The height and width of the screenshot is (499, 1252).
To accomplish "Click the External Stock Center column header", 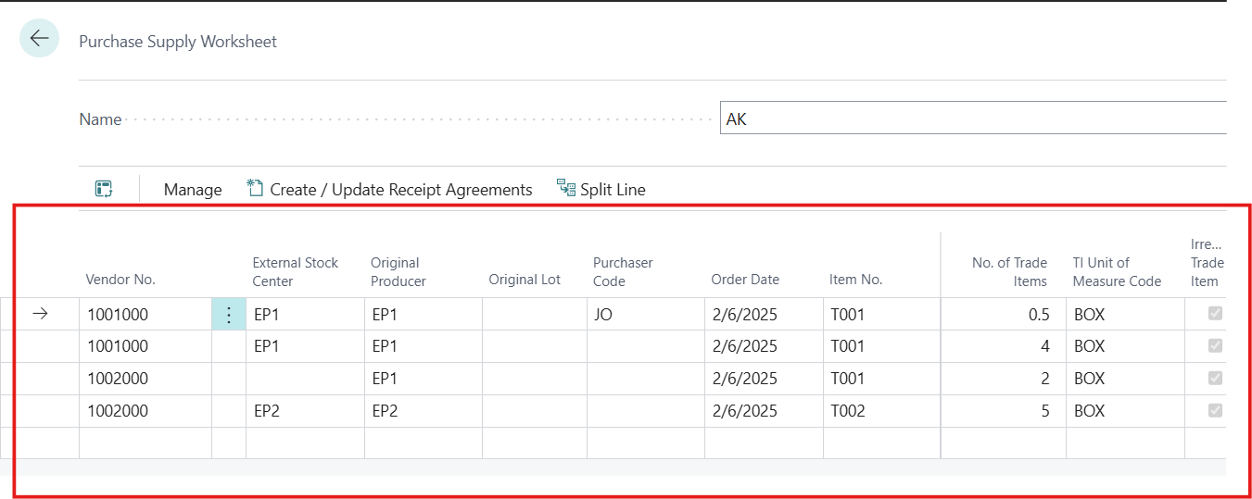I will point(296,271).
